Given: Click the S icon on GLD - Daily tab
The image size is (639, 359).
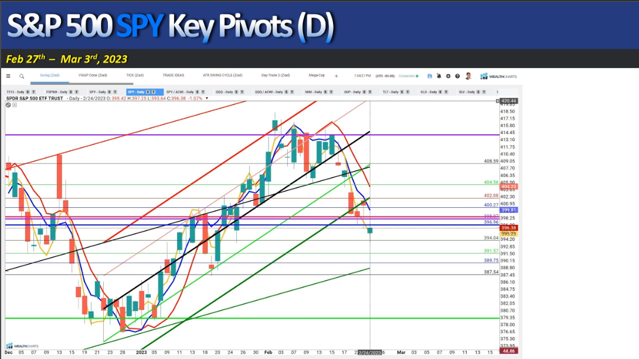Looking at the screenshot, I should [x=440, y=92].
